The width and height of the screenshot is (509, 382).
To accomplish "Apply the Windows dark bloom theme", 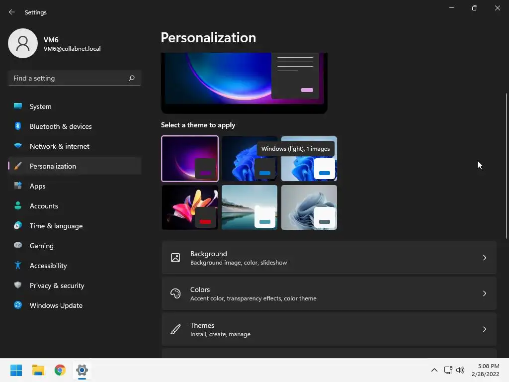I will (x=250, y=159).
